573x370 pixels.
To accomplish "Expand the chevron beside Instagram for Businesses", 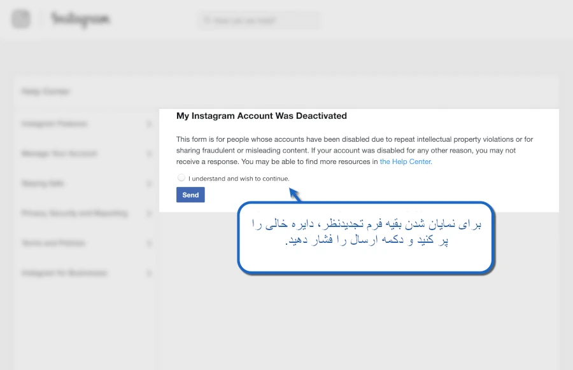I will click(149, 273).
